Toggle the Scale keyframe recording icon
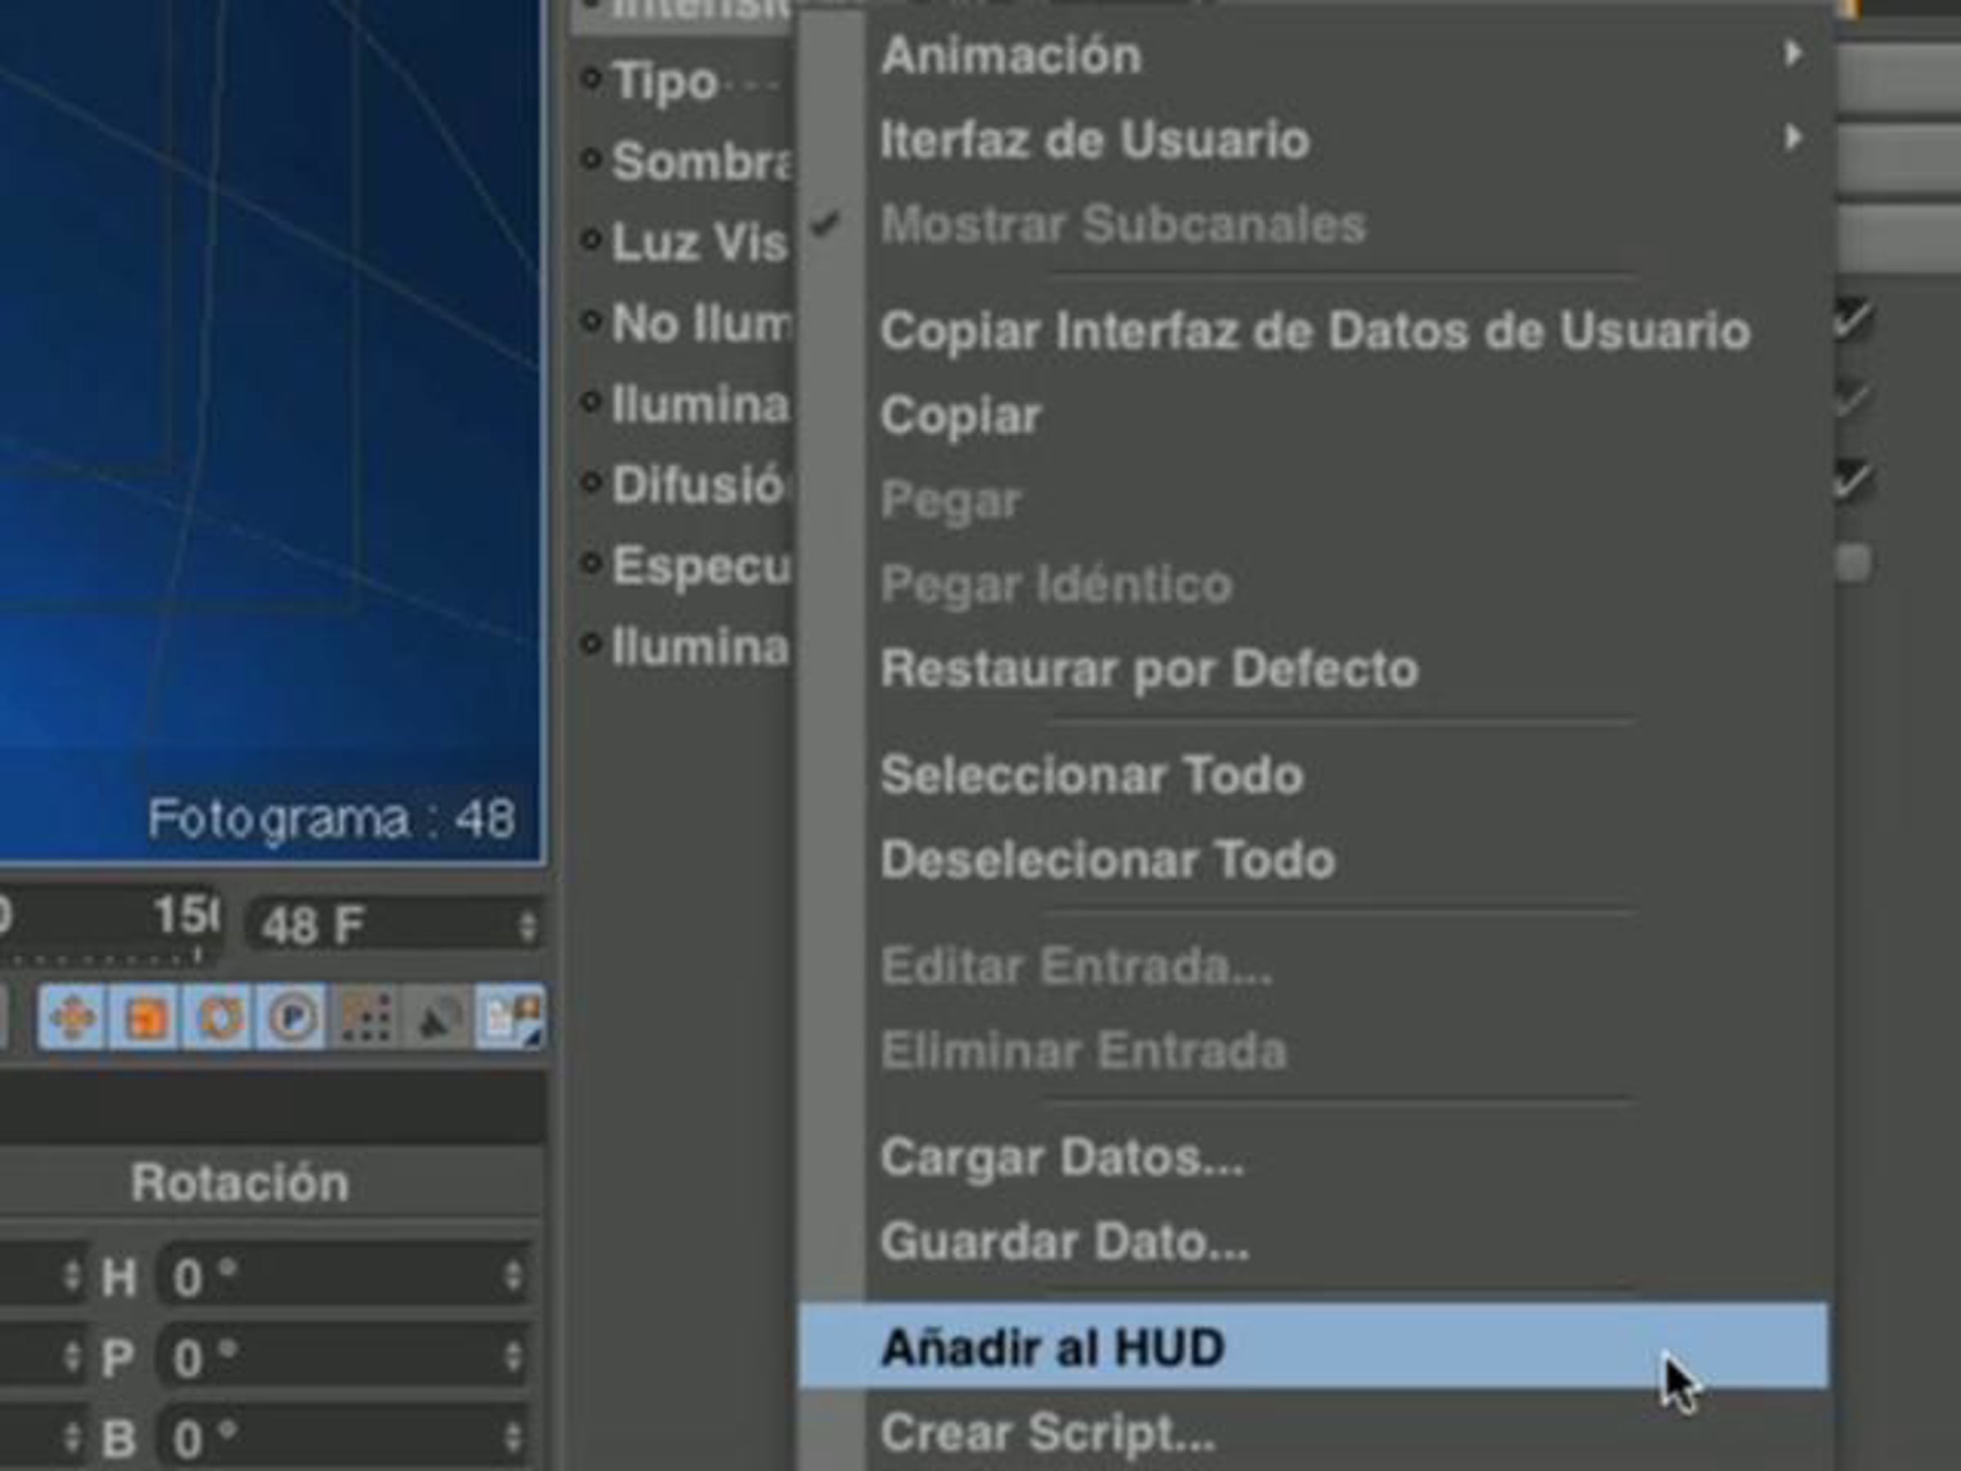1961x1471 pixels. tap(146, 1016)
